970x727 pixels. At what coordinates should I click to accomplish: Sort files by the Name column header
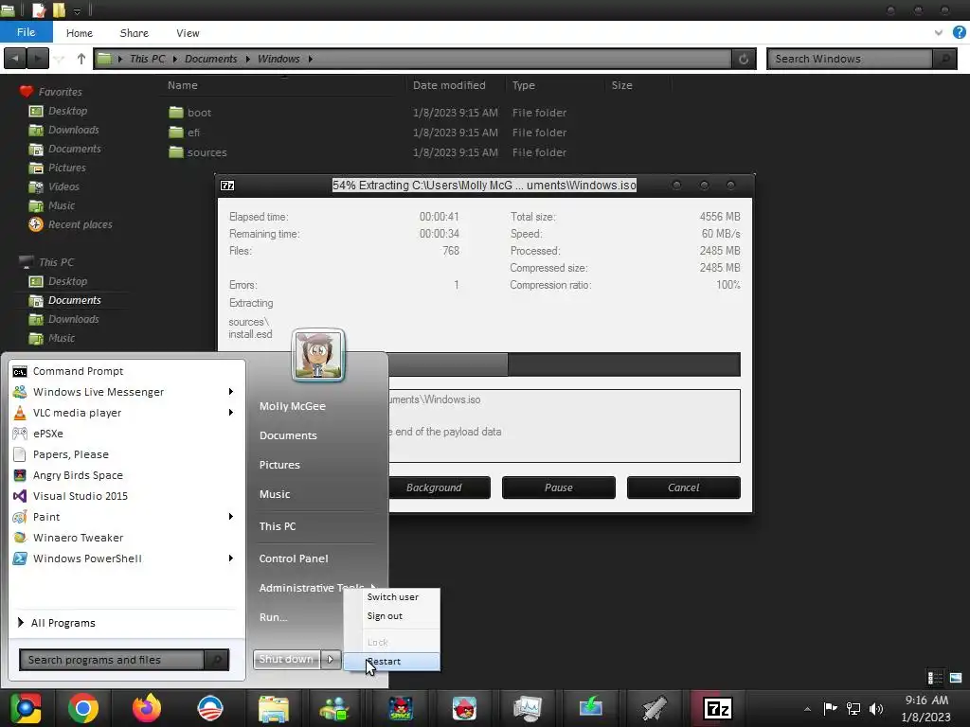pos(183,85)
